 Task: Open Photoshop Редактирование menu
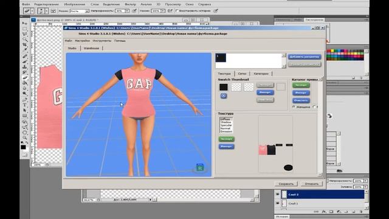click(46, 4)
